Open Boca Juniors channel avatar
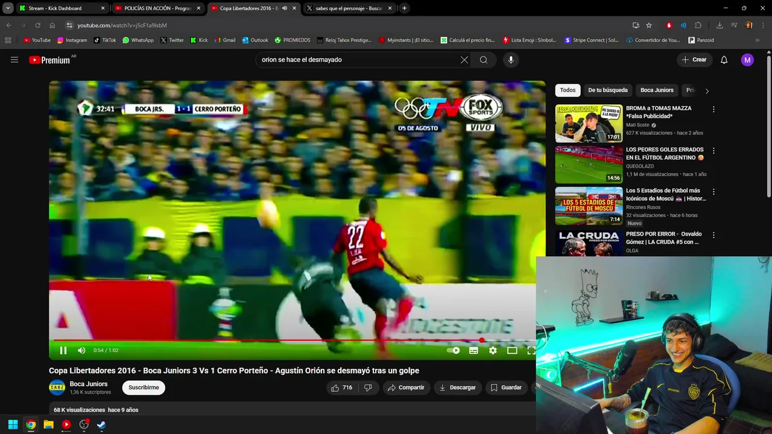 57,388
